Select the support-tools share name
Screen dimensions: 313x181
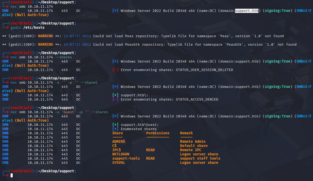coord(126,158)
